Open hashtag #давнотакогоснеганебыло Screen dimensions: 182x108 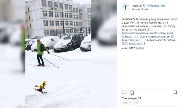[138, 33]
